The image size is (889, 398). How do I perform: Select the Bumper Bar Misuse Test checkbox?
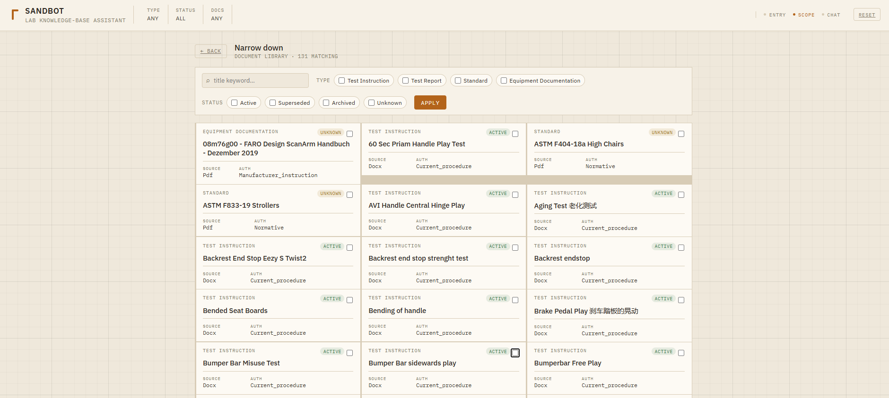pyautogui.click(x=350, y=353)
